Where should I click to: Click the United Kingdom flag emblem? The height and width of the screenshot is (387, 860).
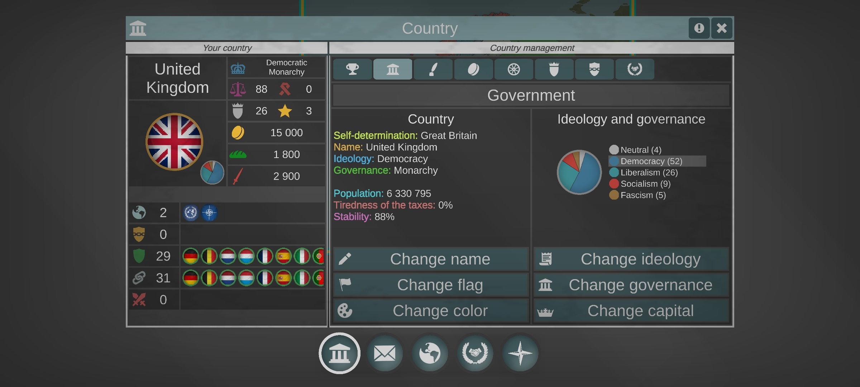click(175, 142)
